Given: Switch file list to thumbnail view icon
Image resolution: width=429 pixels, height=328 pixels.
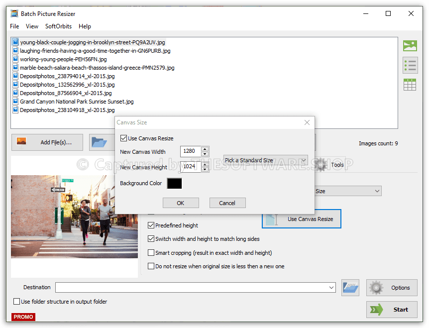Looking at the screenshot, I should [410, 46].
